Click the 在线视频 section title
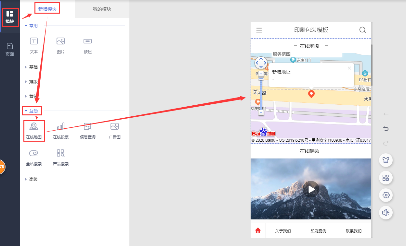406x246 pixels. click(309, 151)
